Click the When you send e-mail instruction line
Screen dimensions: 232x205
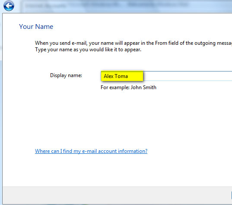(133, 43)
